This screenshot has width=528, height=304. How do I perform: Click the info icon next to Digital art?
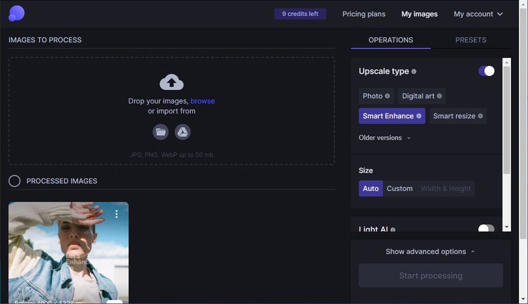(439, 96)
